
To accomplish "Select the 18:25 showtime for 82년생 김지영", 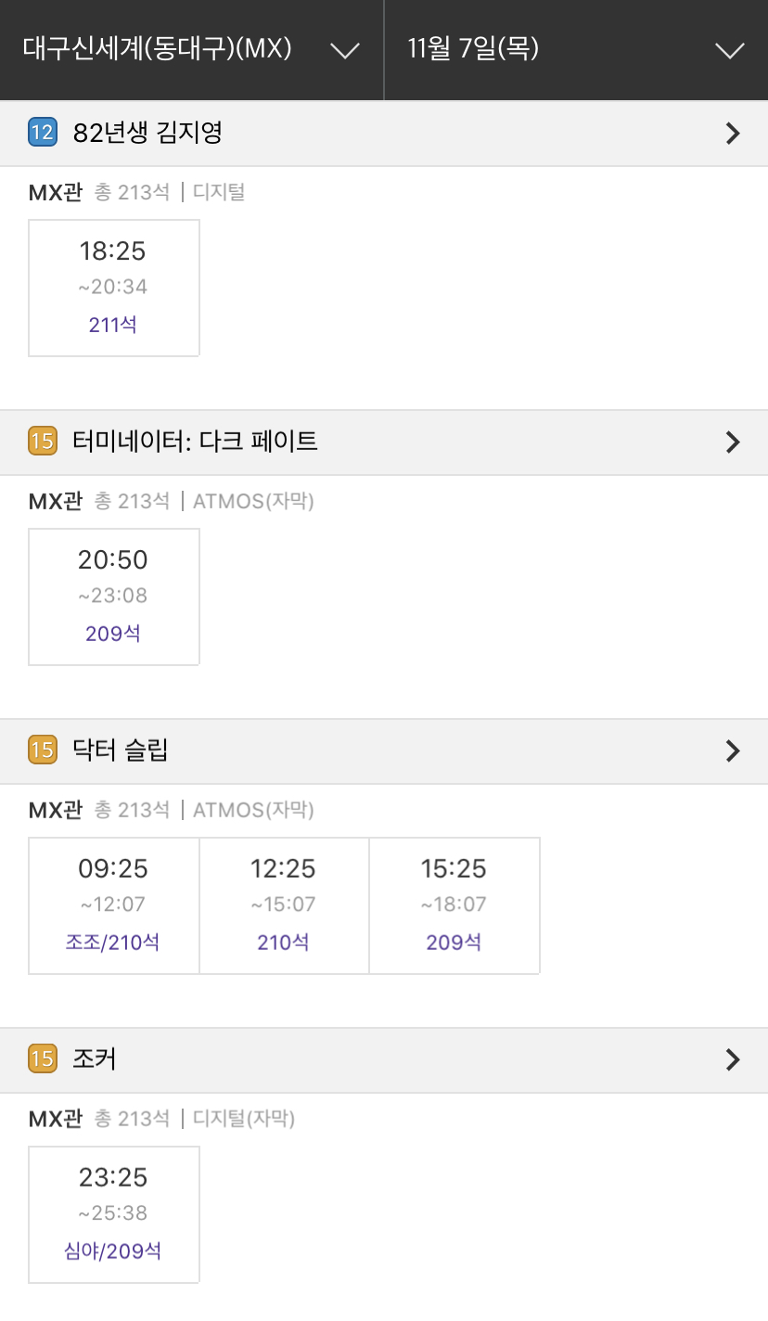I will click(114, 288).
